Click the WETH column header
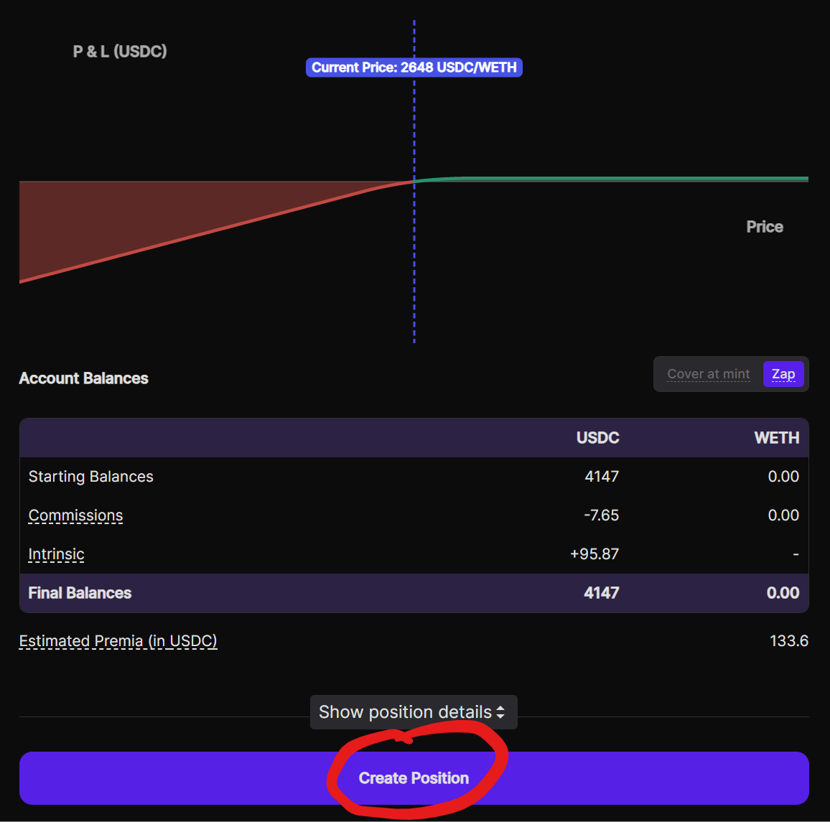 click(776, 438)
